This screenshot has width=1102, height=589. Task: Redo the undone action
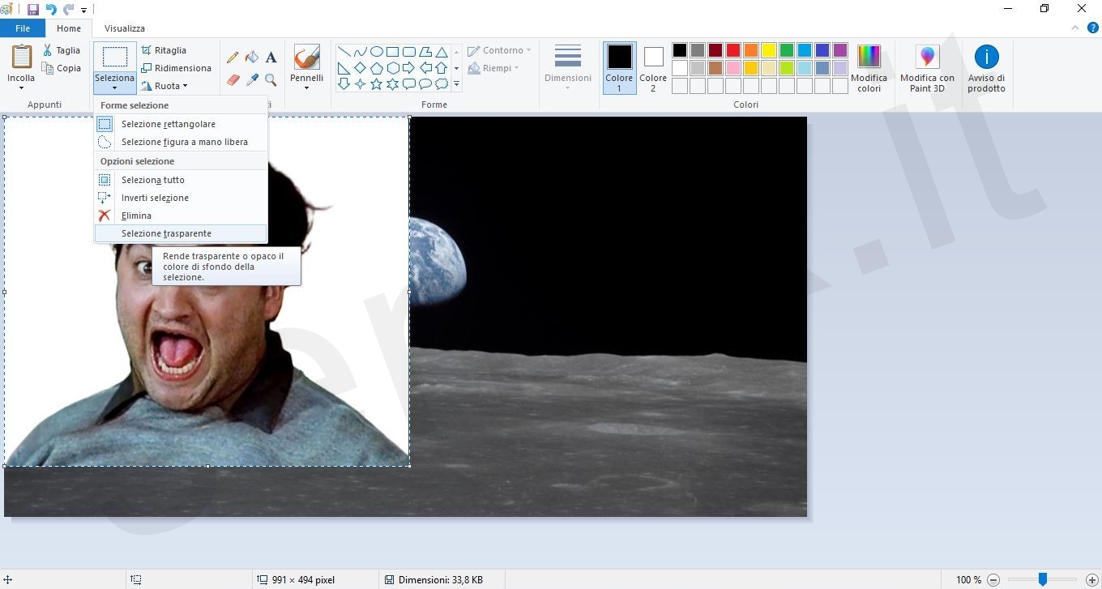[69, 10]
